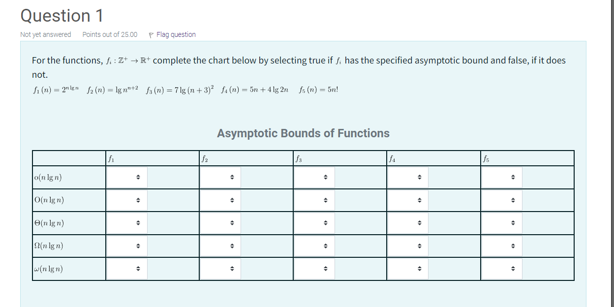Viewport: 614px width, 307px height.
Task: Open the f2 dropdown in the o(n lg n) row
Action: 220,177
